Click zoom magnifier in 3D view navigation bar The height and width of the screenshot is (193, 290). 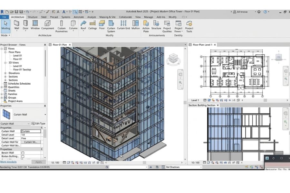[x=180, y=82]
